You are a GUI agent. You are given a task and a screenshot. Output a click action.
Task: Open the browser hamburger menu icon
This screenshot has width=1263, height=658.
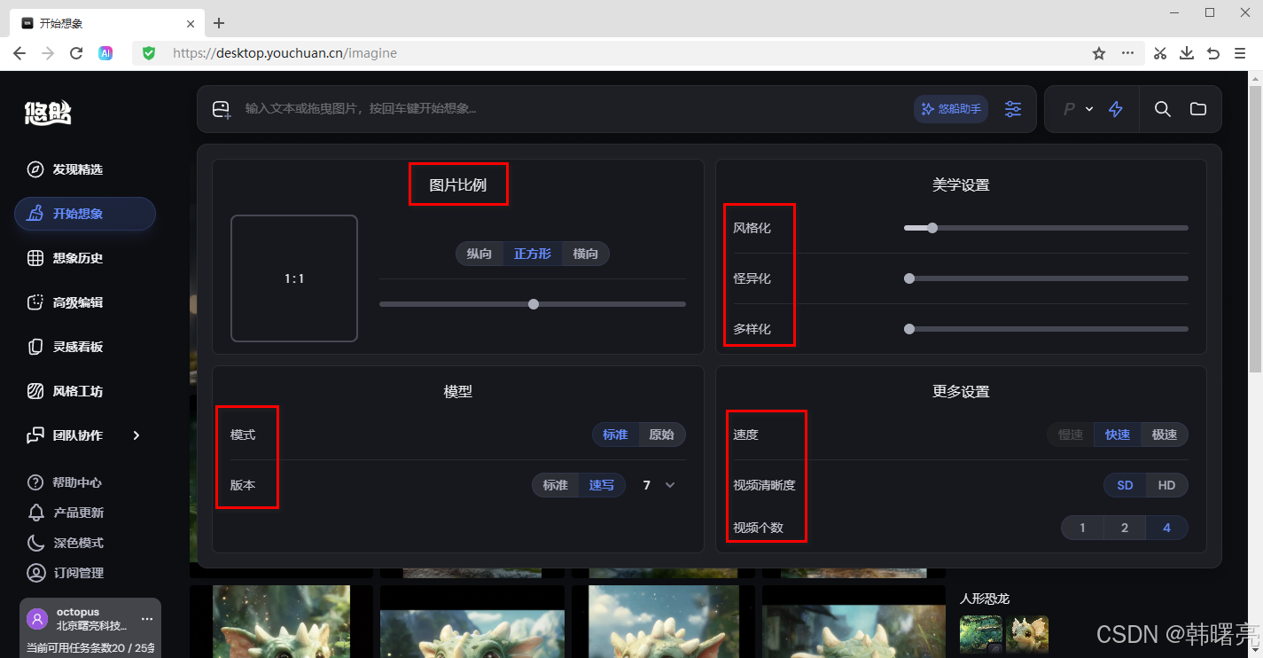(1240, 53)
